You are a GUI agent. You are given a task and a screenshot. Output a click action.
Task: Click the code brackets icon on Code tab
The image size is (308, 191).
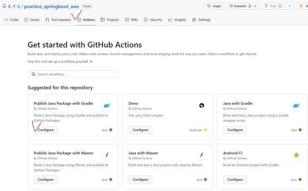pyautogui.click(x=6, y=20)
